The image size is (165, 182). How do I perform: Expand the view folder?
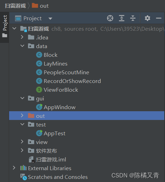22,142
